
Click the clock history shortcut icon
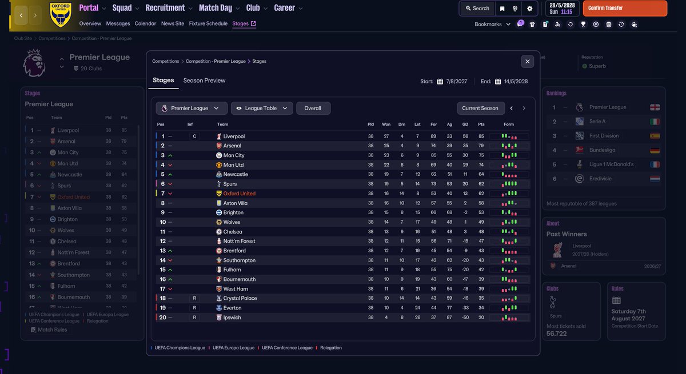[621, 25]
